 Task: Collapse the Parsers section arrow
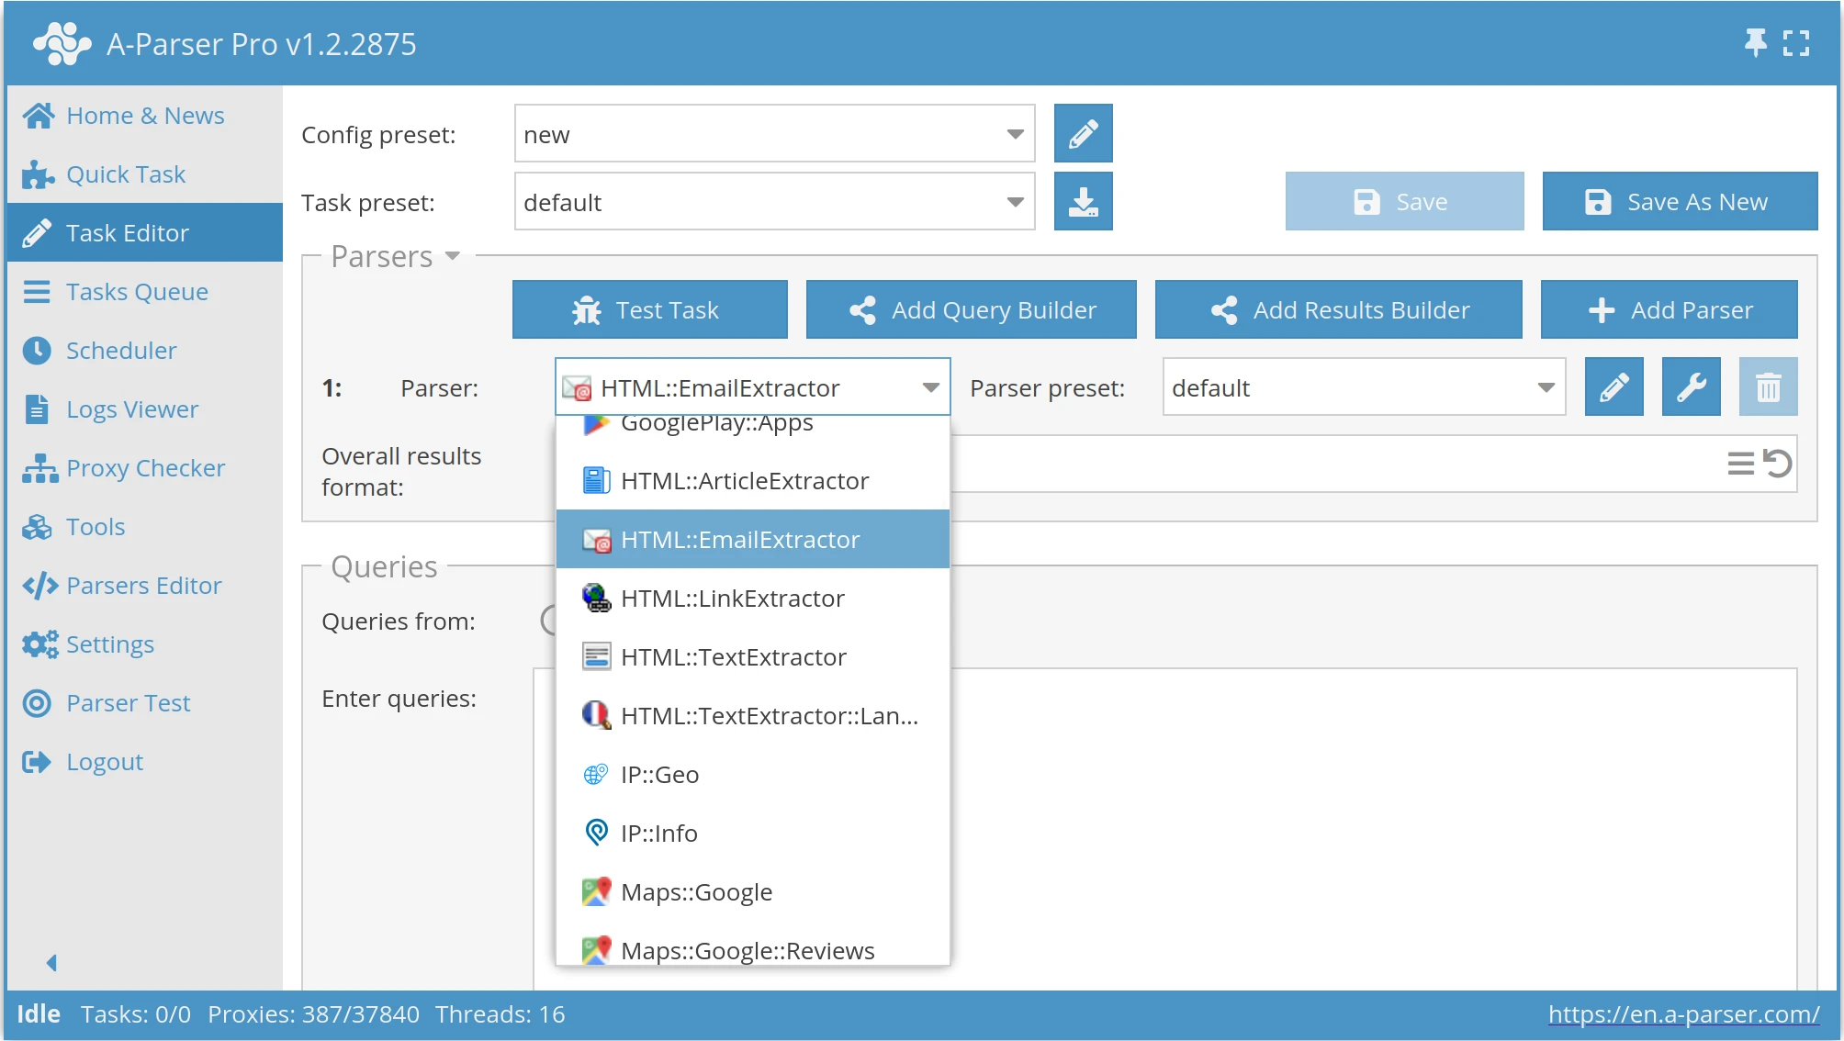coord(452,256)
